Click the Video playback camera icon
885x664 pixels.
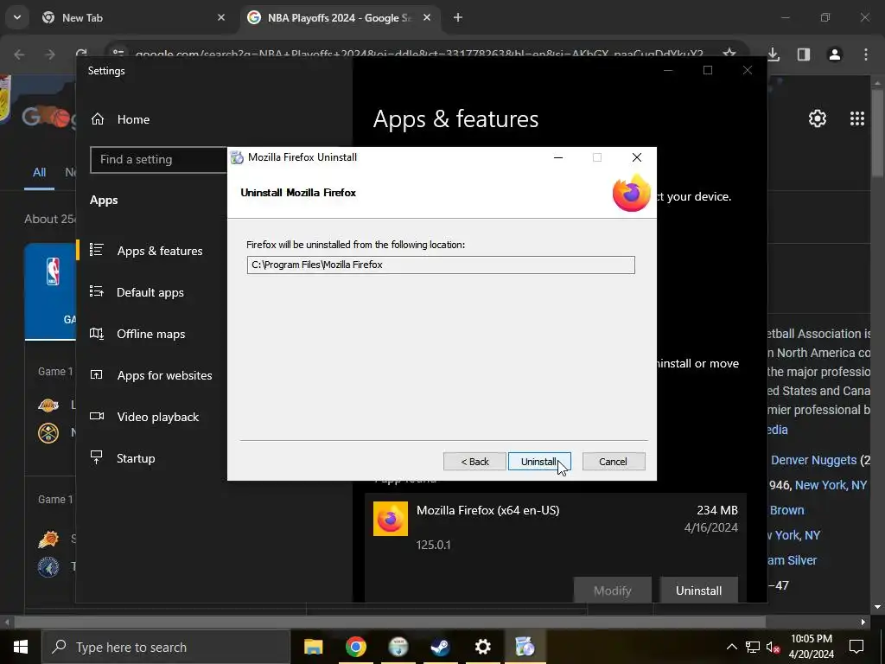pos(97,416)
